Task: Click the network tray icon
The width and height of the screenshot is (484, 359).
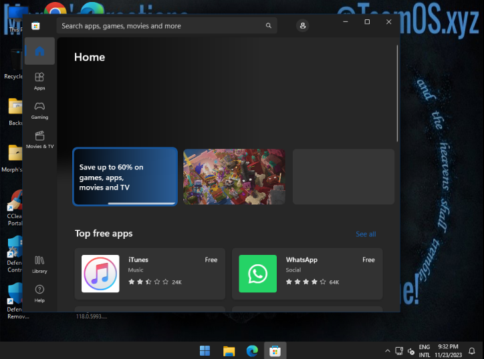Action: point(399,351)
